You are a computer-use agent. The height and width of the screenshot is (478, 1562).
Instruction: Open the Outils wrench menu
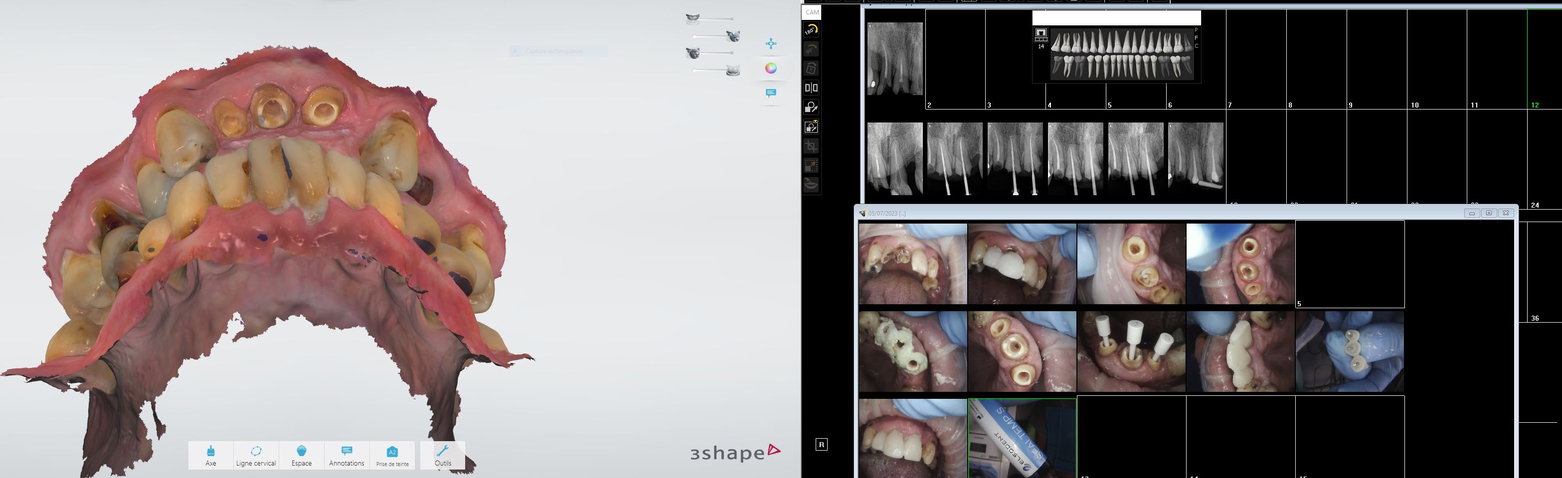(x=443, y=455)
